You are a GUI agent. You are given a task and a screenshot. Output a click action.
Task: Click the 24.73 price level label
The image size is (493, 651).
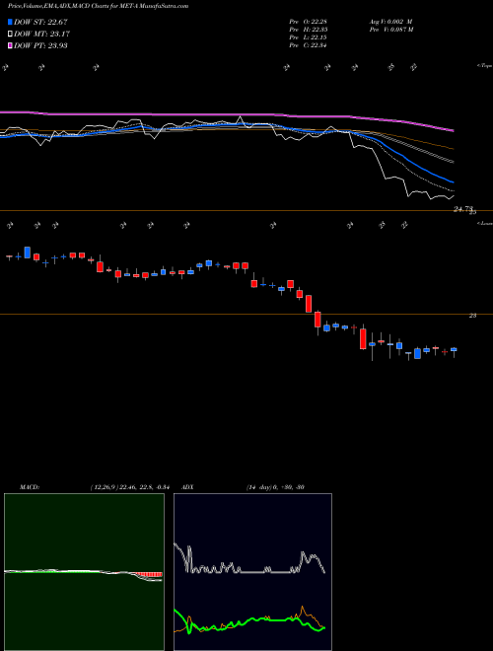tap(463, 209)
